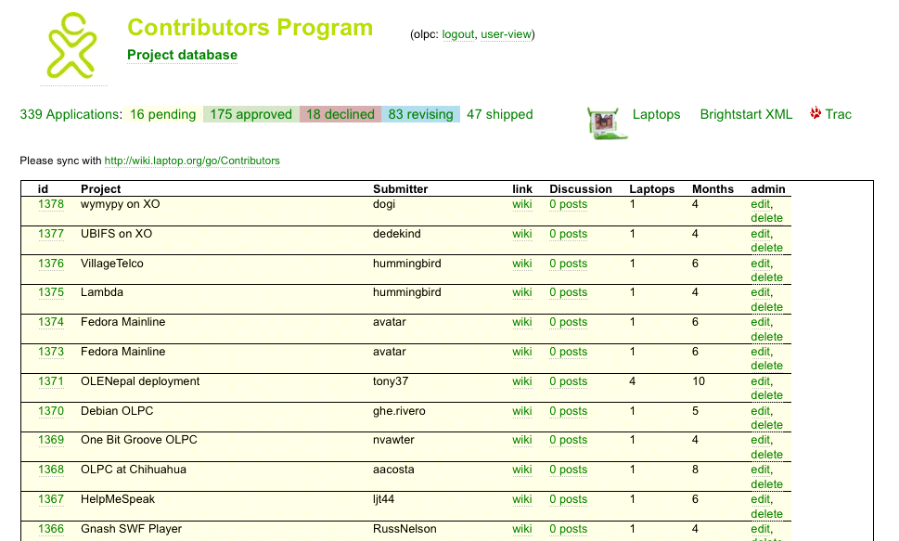View the 83 revising applications
This screenshot has width=899, height=541.
pyautogui.click(x=420, y=114)
